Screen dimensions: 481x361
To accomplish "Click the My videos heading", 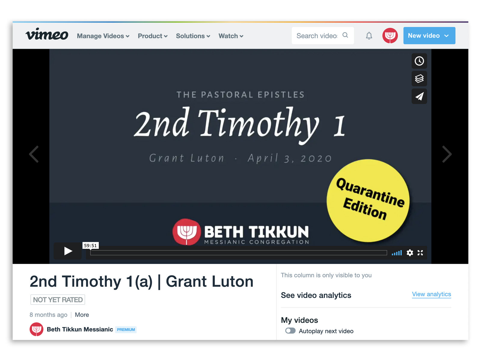I will click(299, 320).
